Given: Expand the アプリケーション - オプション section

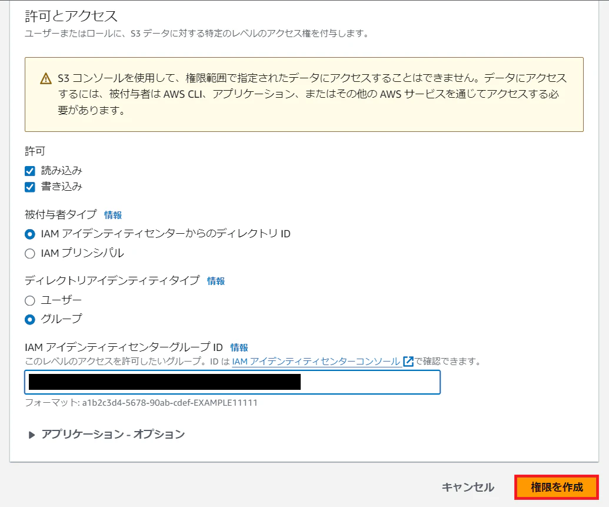Looking at the screenshot, I should 107,435.
